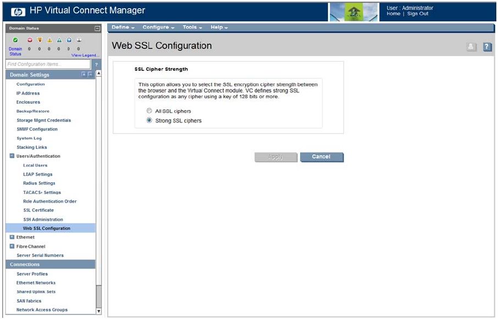
Task: Click the sidebar scroll down arrow
Action: tap(99, 311)
